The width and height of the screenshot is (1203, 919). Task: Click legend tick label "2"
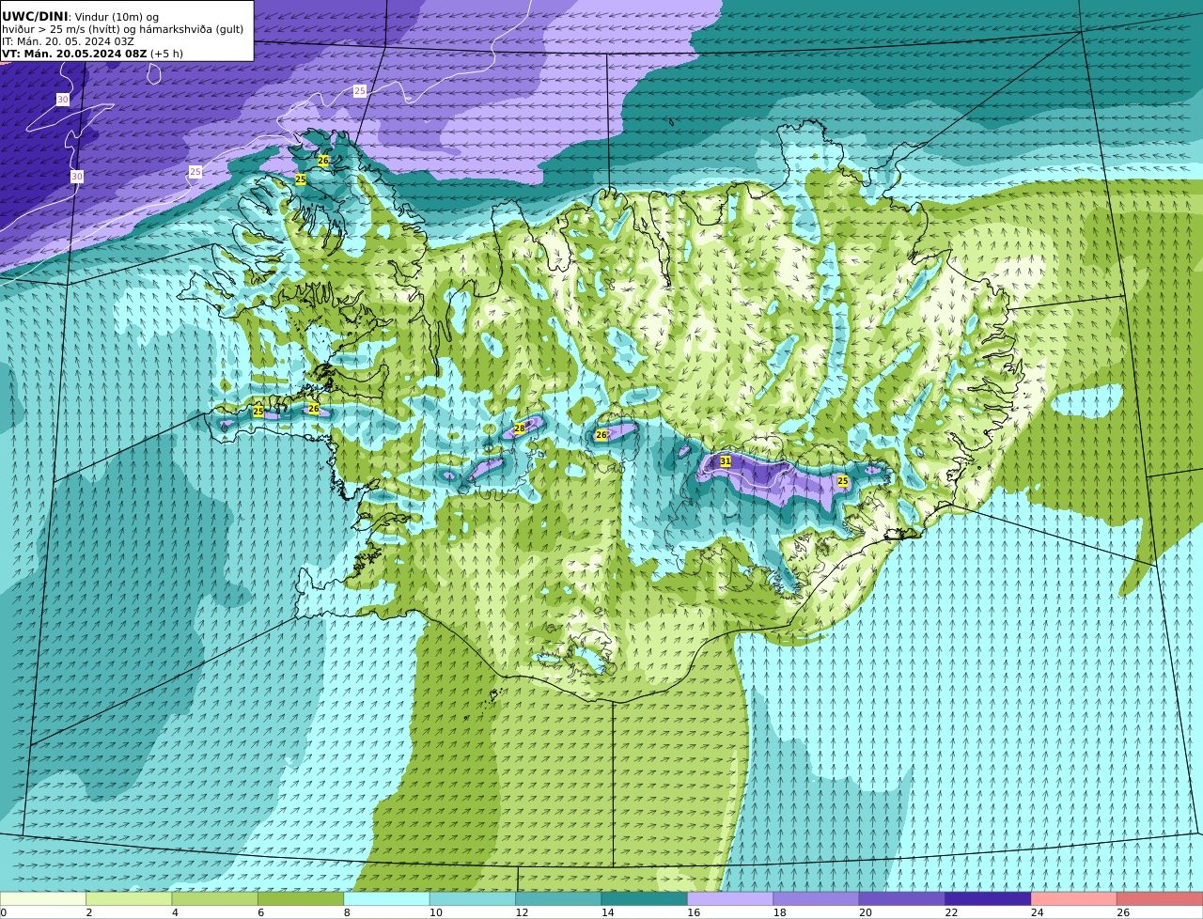click(x=89, y=912)
